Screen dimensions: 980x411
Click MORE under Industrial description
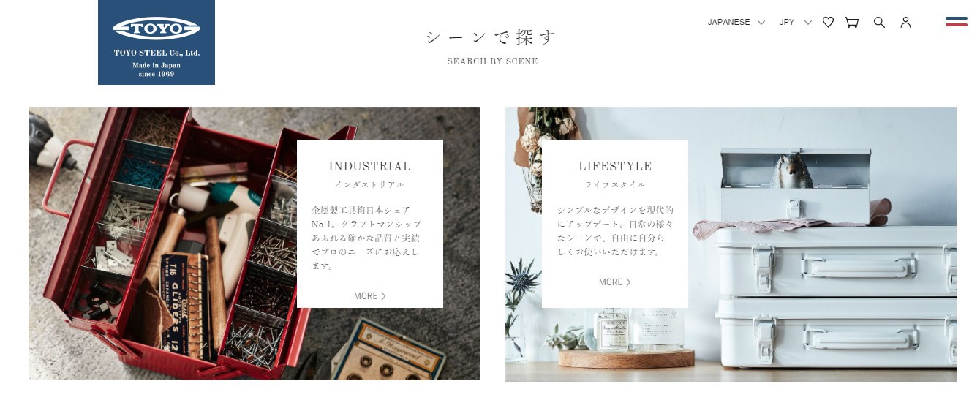[x=366, y=296]
